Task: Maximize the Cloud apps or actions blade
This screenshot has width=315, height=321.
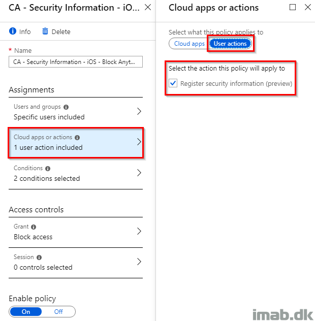Action: [x=293, y=8]
